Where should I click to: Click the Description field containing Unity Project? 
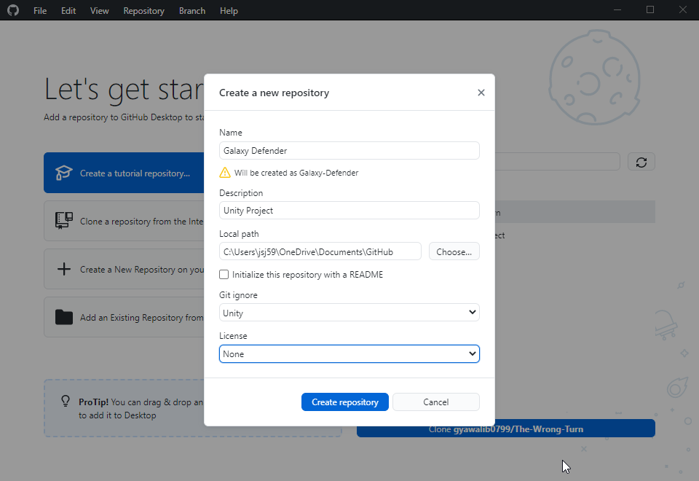click(x=349, y=210)
